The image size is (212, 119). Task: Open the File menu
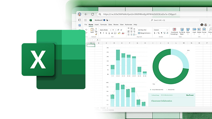86,25
